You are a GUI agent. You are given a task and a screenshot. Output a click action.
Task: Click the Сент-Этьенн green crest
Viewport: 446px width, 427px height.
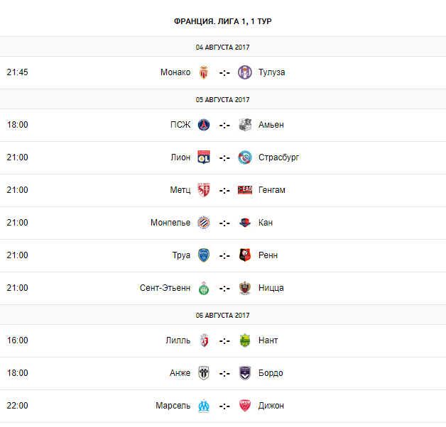click(x=204, y=288)
